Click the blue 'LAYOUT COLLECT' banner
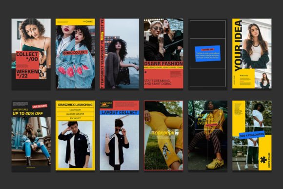The image size is (283, 189). 120,112
